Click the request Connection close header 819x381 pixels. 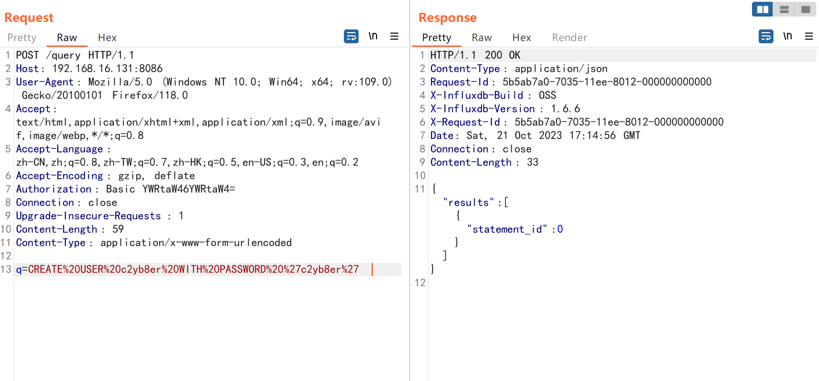click(67, 203)
